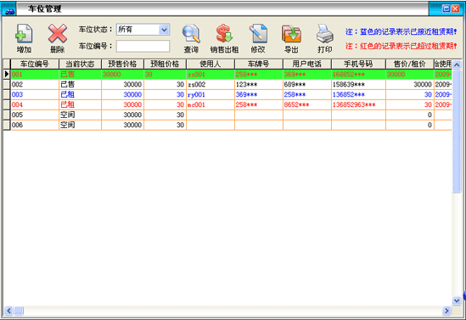Close the 车位管理 window

pos(455,8)
